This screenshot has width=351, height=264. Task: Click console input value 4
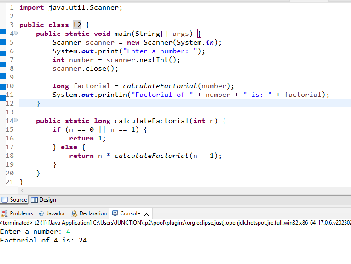[68, 231]
